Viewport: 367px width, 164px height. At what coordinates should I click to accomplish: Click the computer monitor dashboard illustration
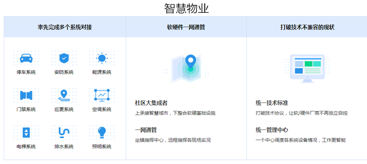pyautogui.click(x=307, y=68)
